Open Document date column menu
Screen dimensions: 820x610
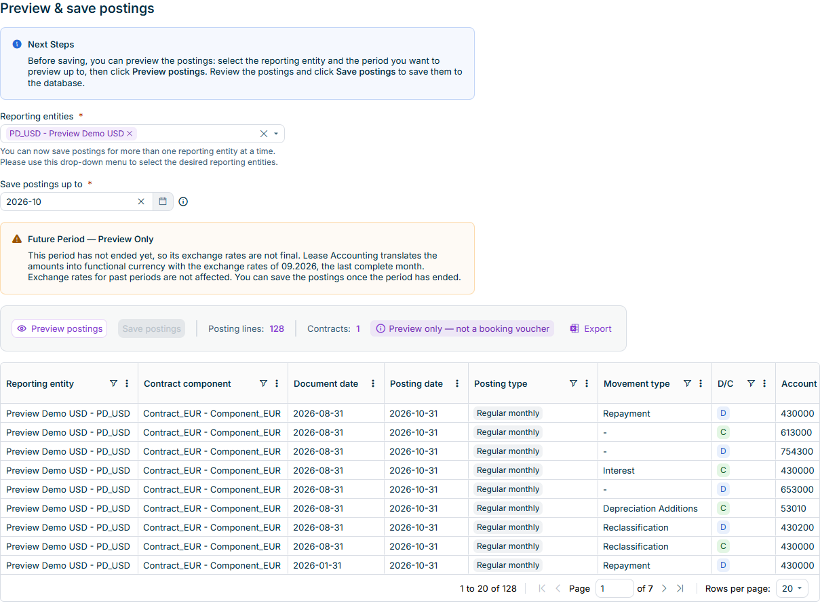click(x=373, y=383)
